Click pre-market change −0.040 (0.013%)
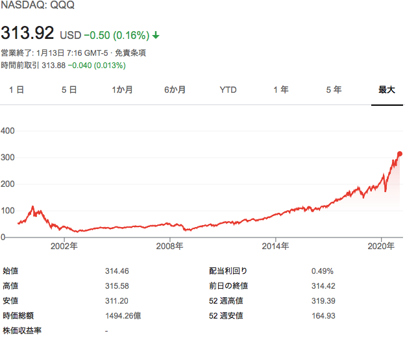The width and height of the screenshot is (405, 340). pos(97,66)
